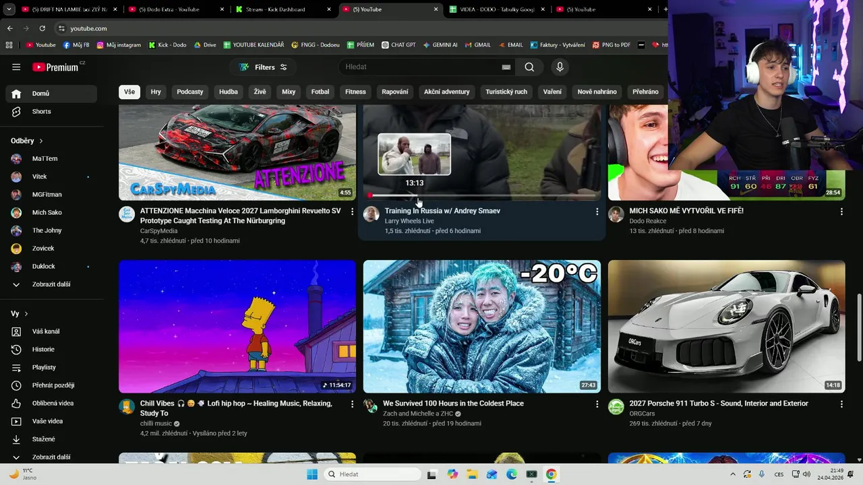This screenshot has width=863, height=485.
Task: Open the -20°C coldest place thumbnail
Action: (482, 326)
